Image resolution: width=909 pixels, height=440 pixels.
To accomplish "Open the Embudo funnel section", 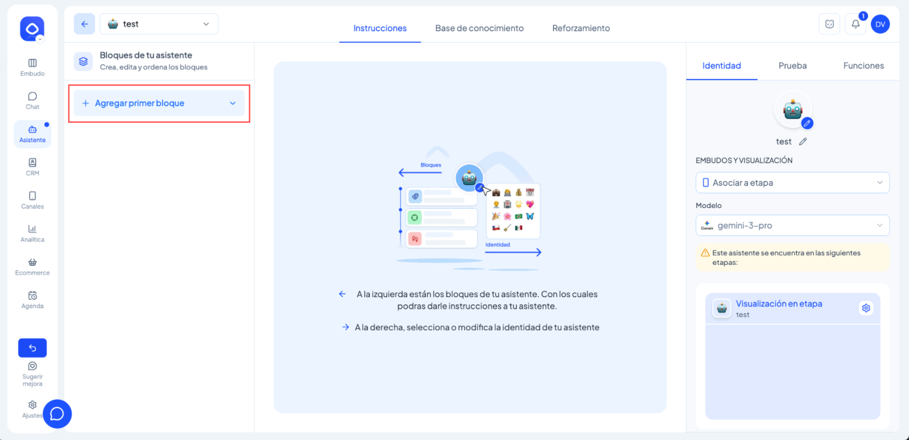I will click(32, 67).
